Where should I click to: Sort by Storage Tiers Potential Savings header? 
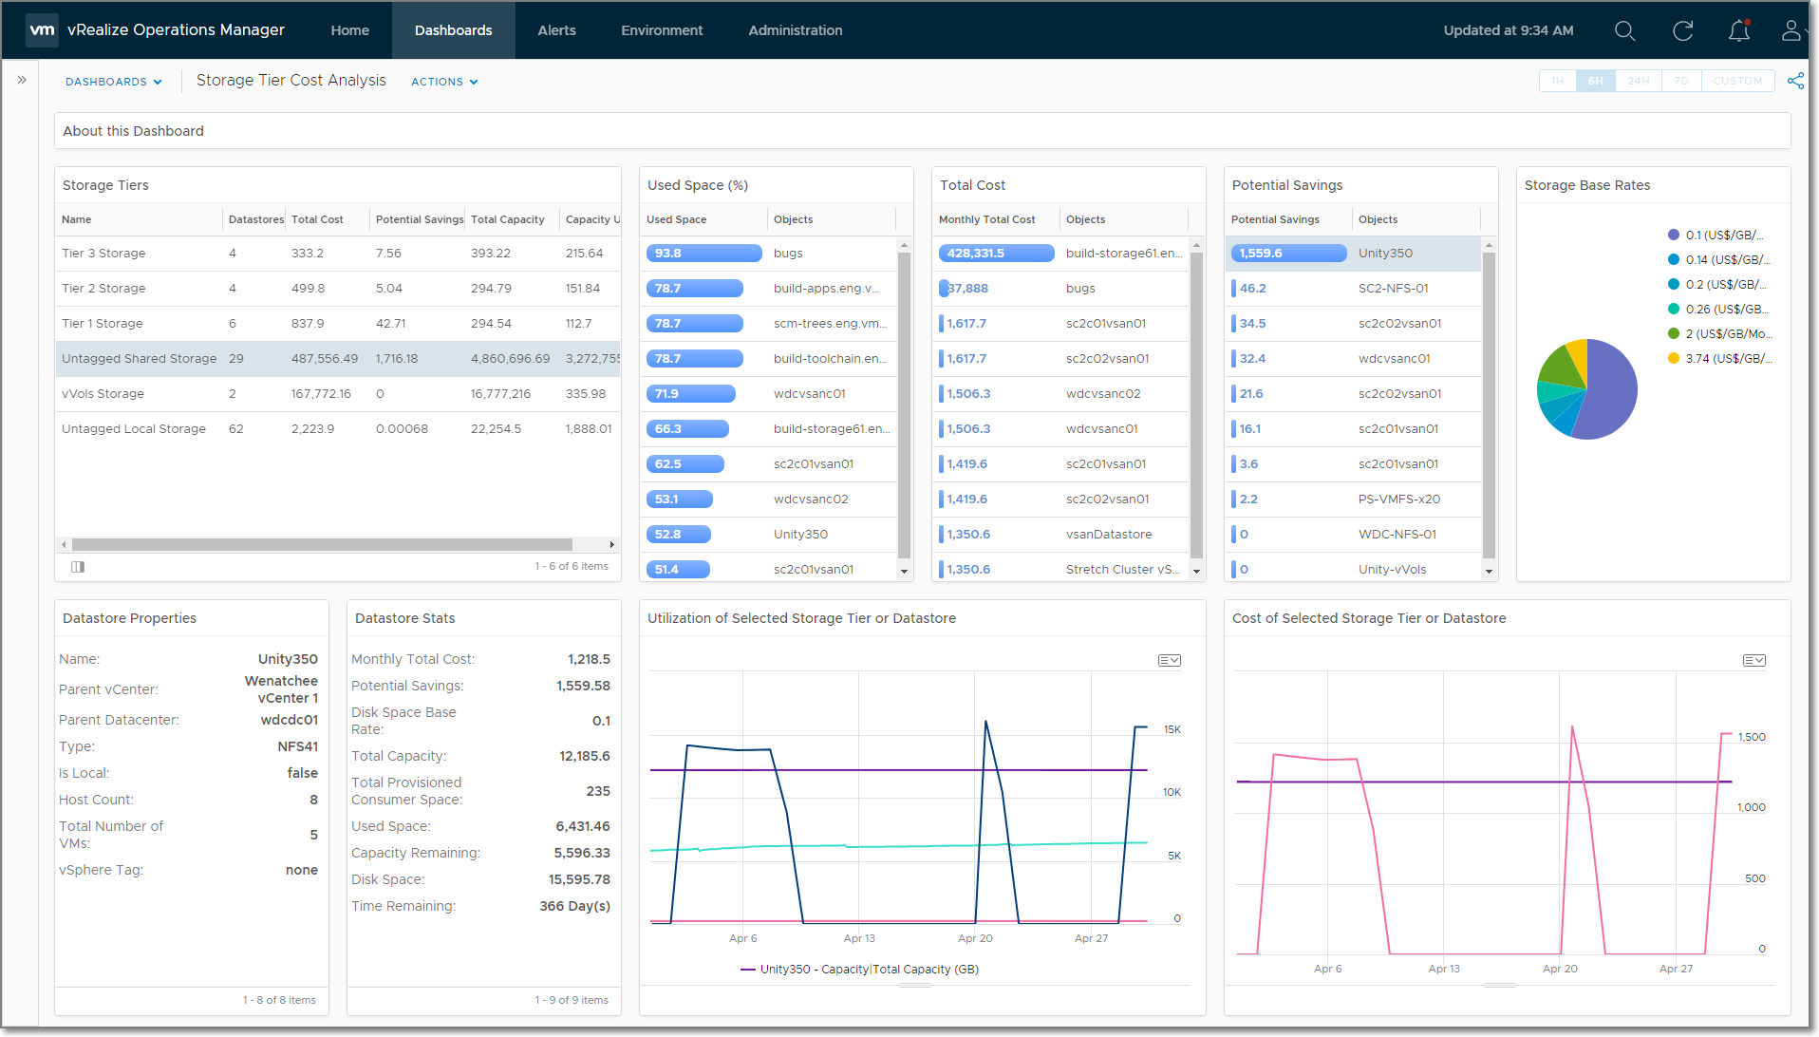coord(419,219)
